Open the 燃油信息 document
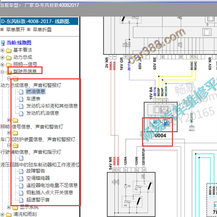Screen dimensions: 217x217 click(x=36, y=91)
